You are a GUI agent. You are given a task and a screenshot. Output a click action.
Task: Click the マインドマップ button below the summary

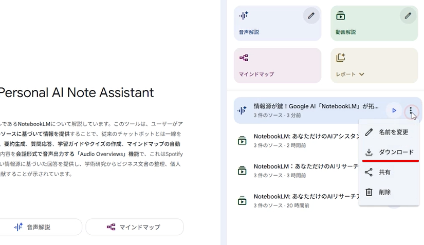click(134, 227)
